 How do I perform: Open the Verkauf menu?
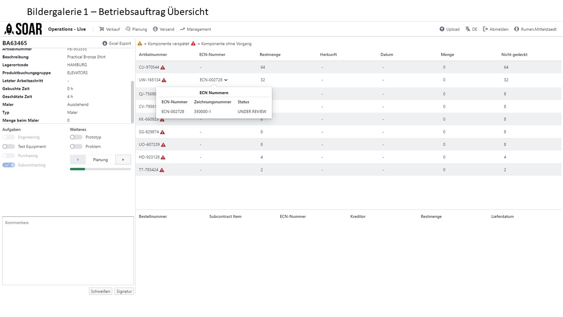109,29
